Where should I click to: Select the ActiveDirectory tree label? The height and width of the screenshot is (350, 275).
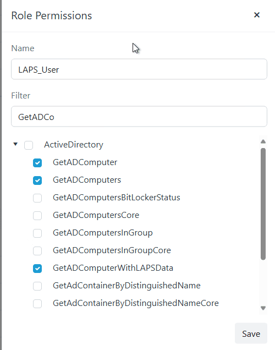click(74, 145)
